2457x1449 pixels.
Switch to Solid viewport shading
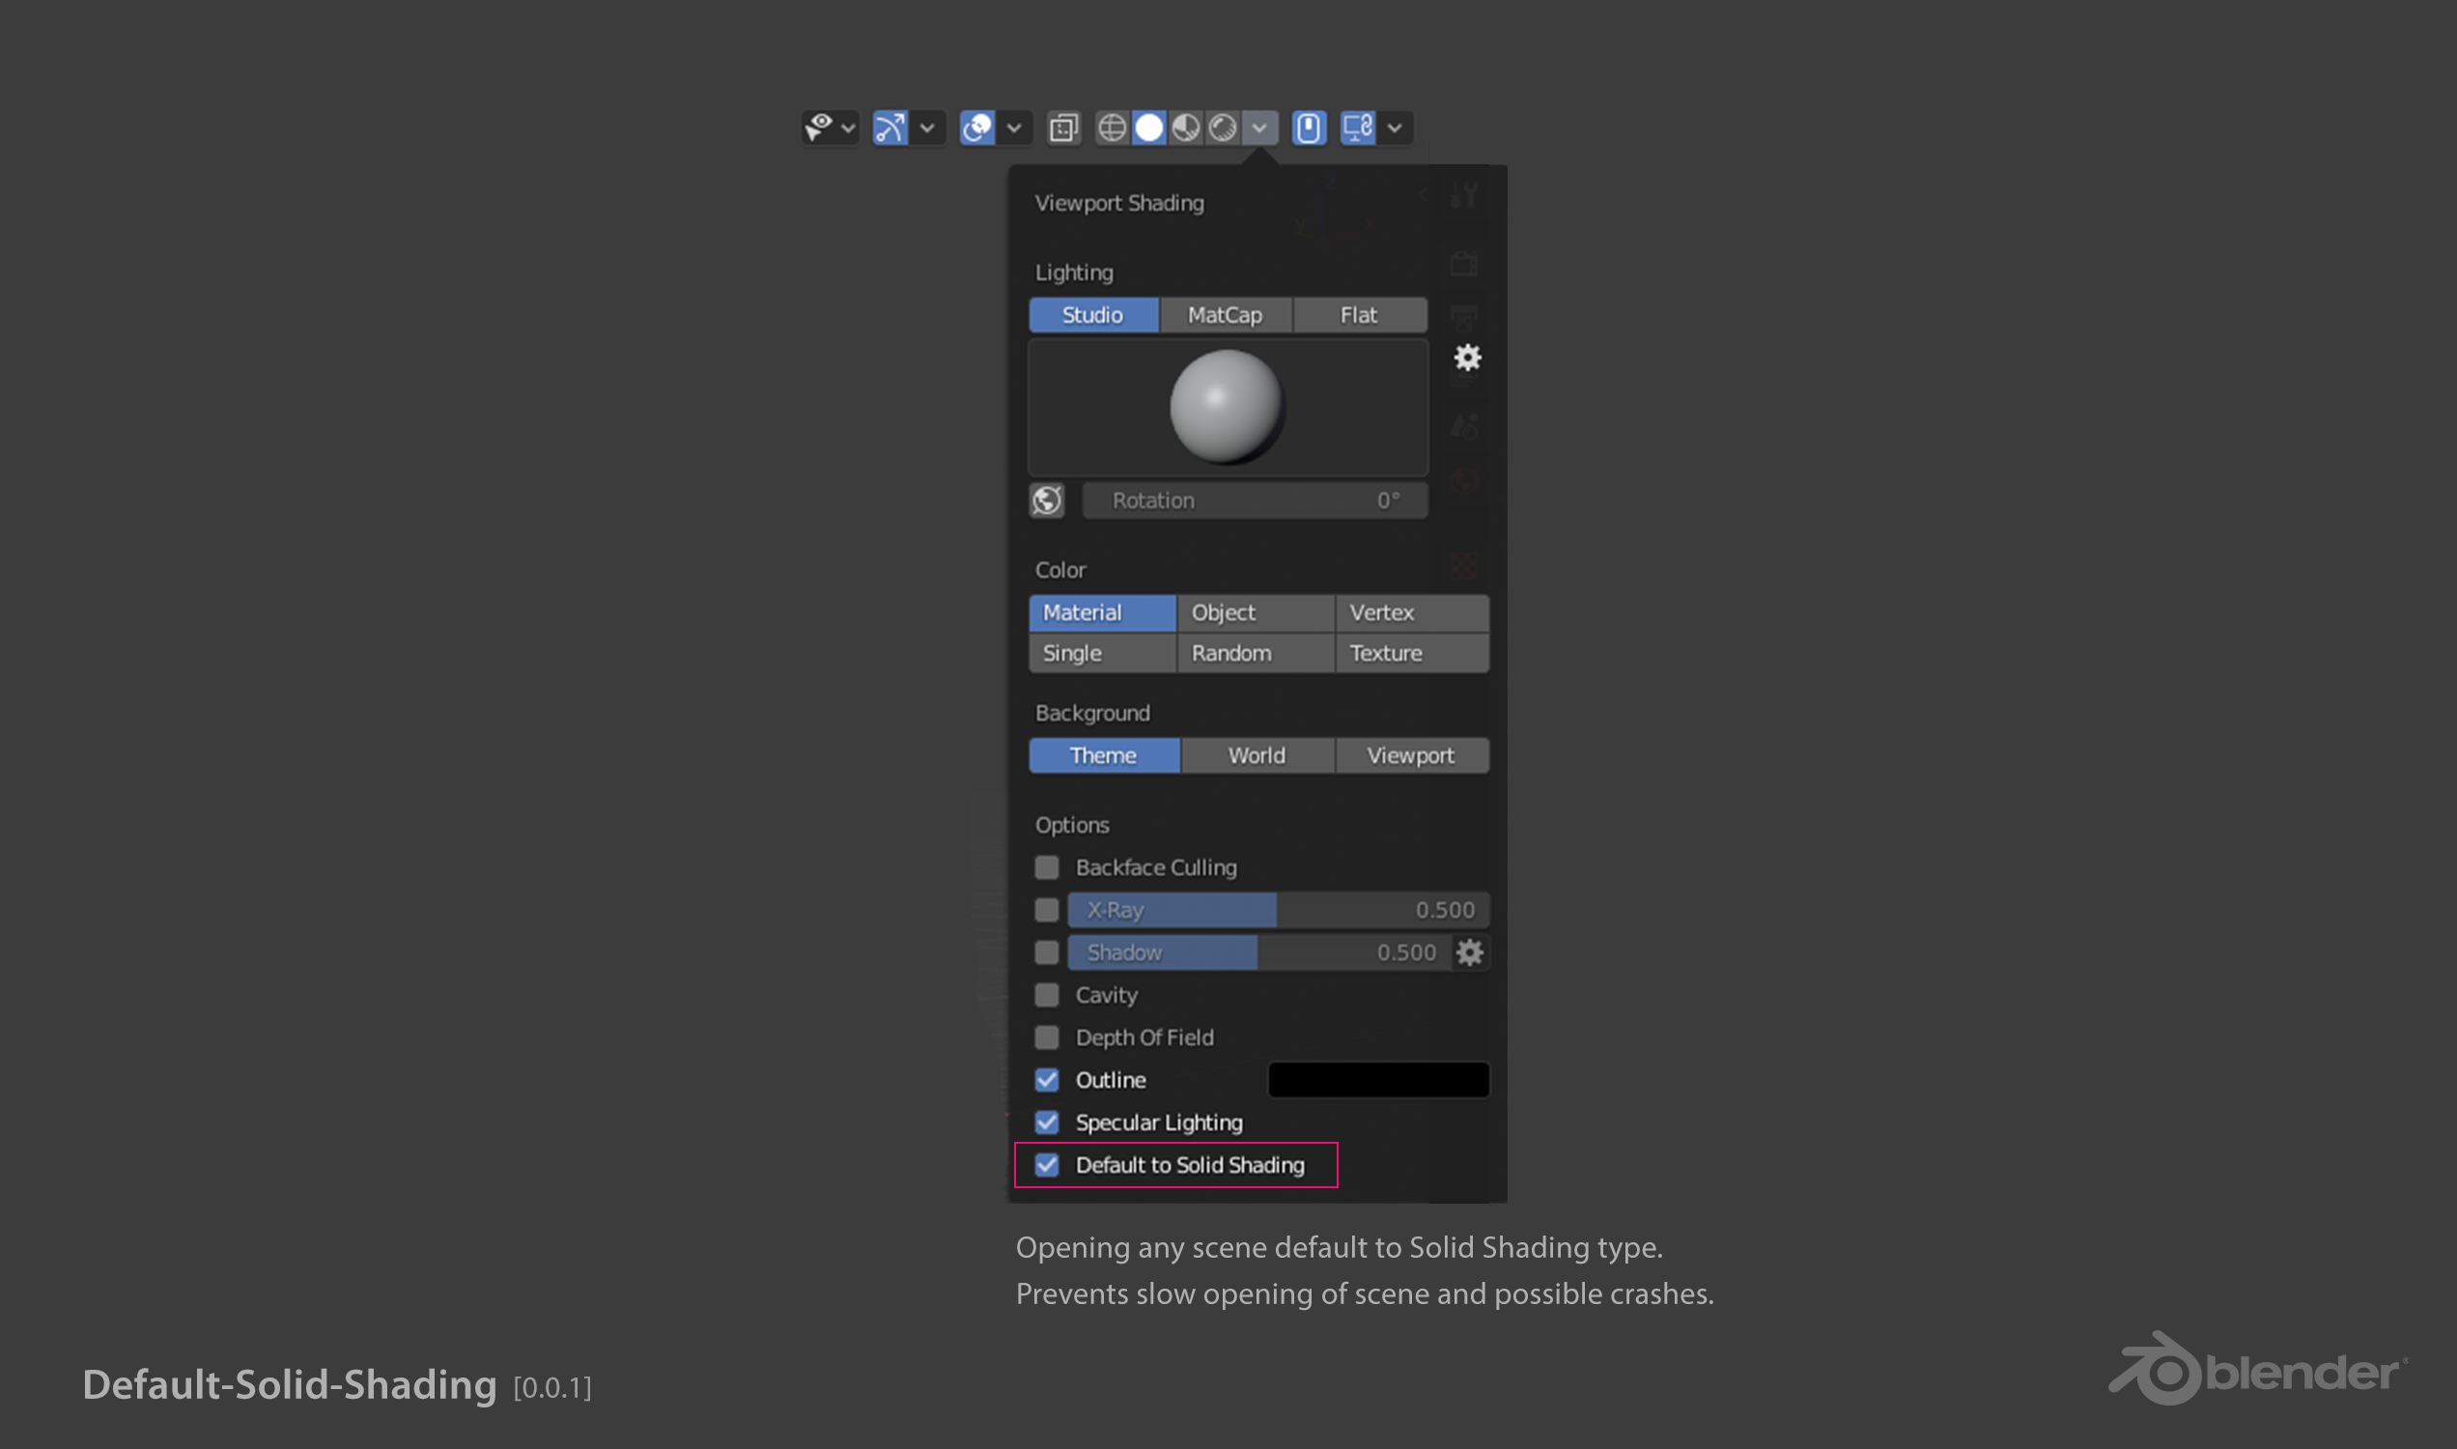pos(1149,128)
